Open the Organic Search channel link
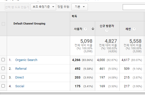The height and width of the screenshot is (96, 145). click(26, 60)
